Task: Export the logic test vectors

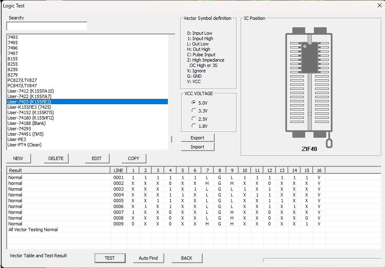Action: click(198, 138)
